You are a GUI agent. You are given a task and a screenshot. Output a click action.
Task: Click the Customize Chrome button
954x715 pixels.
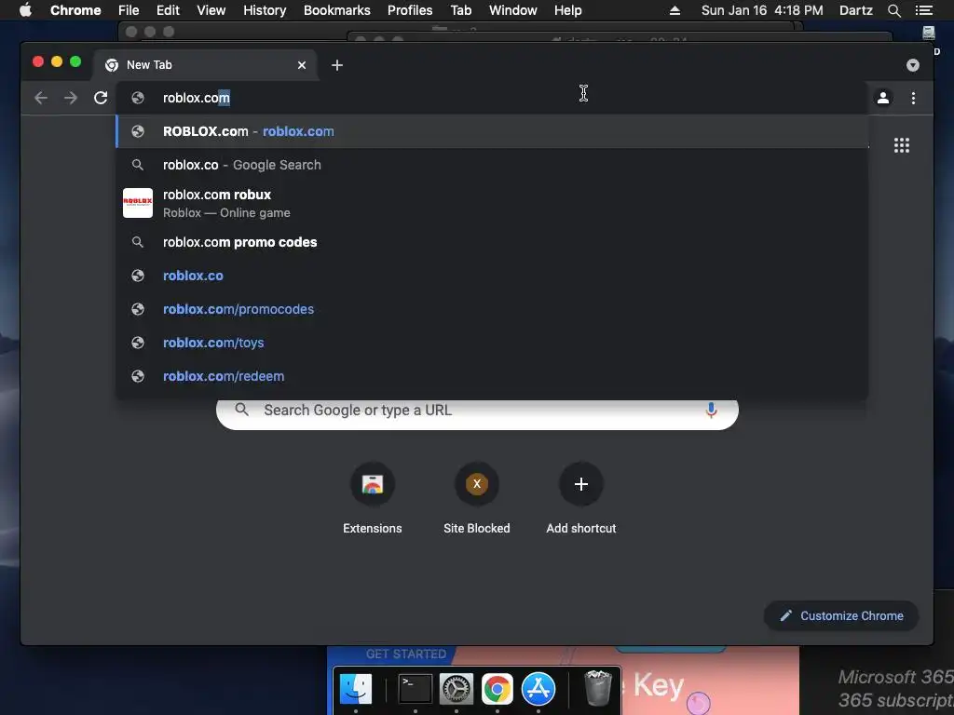pos(841,616)
